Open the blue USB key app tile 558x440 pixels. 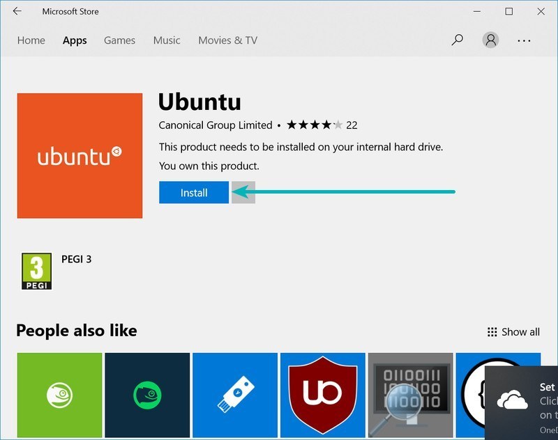(x=235, y=395)
